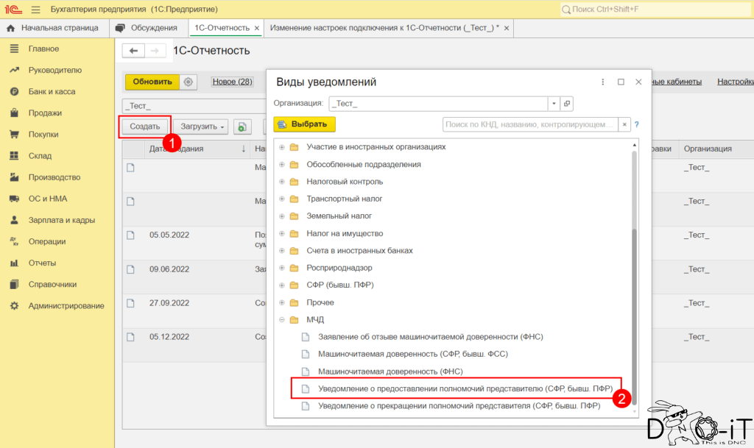Image resolution: width=754 pixels, height=448 pixels.
Task: Click the notification search input field
Action: point(529,124)
